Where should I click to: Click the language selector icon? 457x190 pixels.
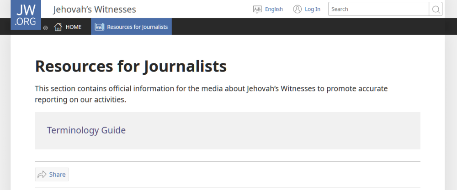coord(257,9)
